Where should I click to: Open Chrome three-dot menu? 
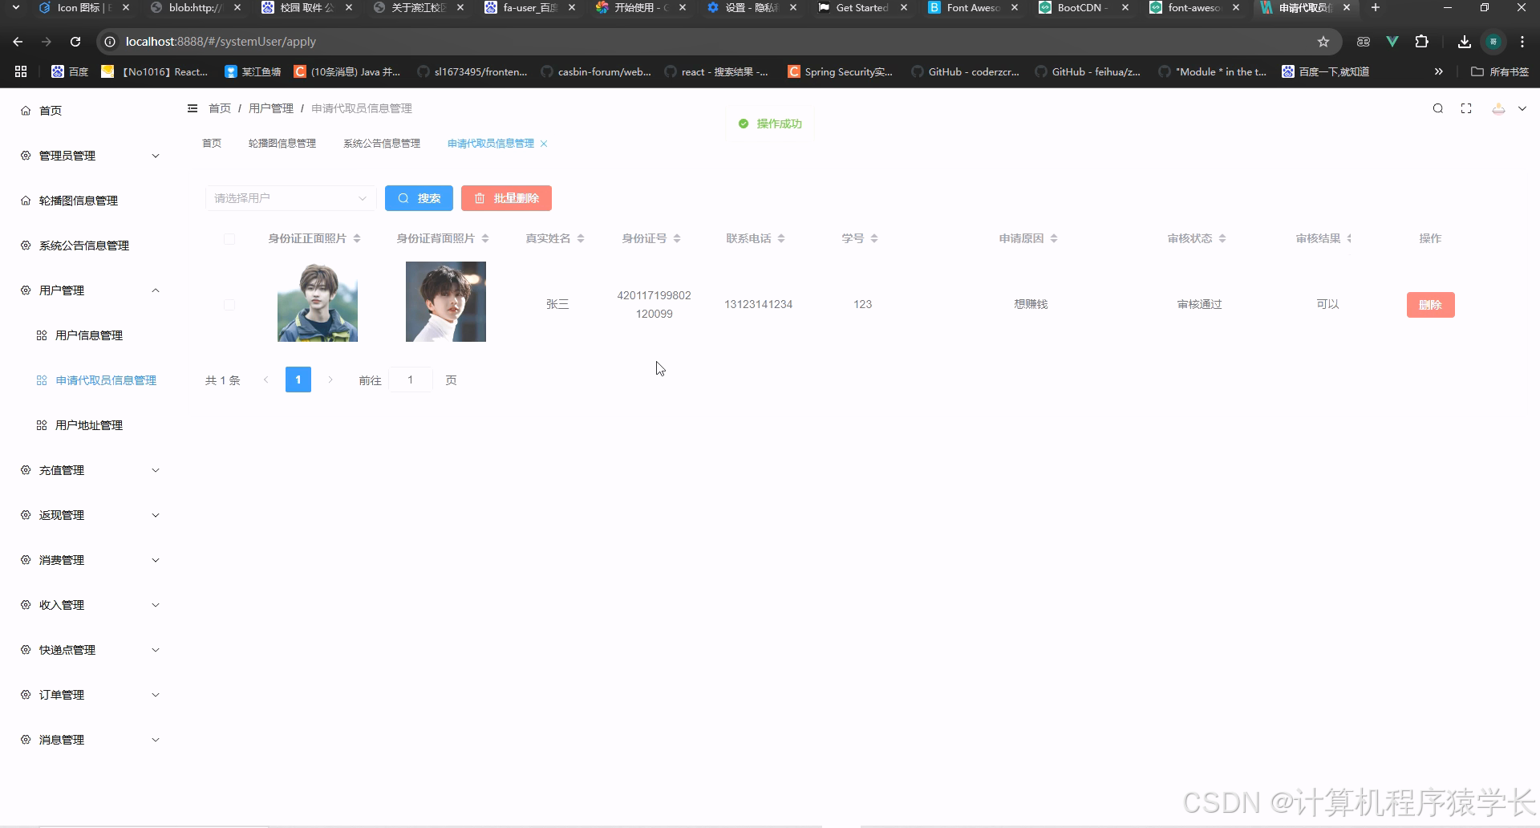click(x=1522, y=42)
